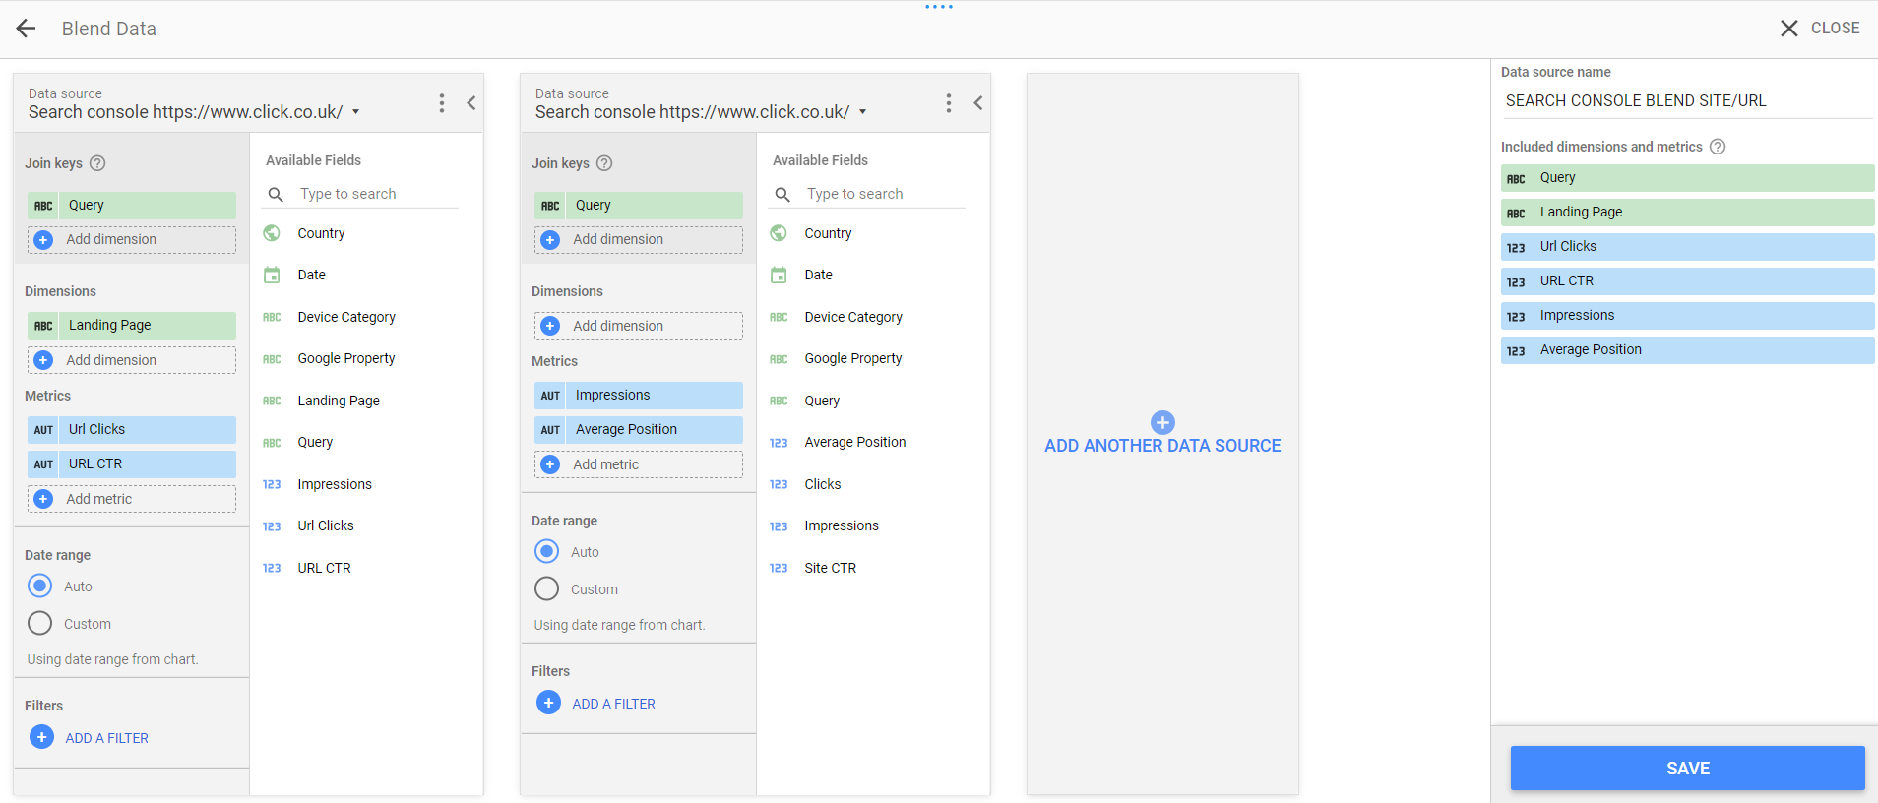This screenshot has height=803, width=1878.
Task: Collapse the first data source panel
Action: point(471,103)
